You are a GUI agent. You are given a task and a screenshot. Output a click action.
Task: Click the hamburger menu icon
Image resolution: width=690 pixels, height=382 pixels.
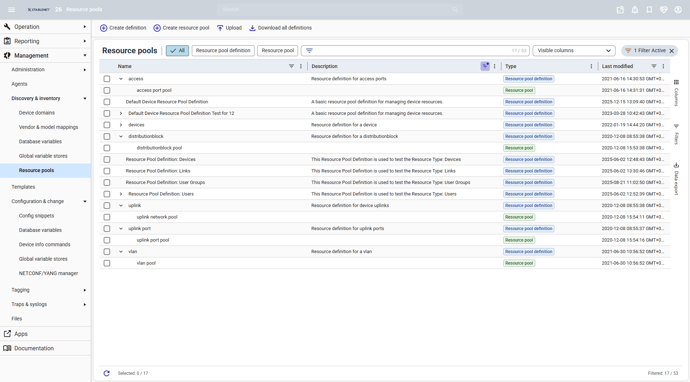click(x=12, y=10)
